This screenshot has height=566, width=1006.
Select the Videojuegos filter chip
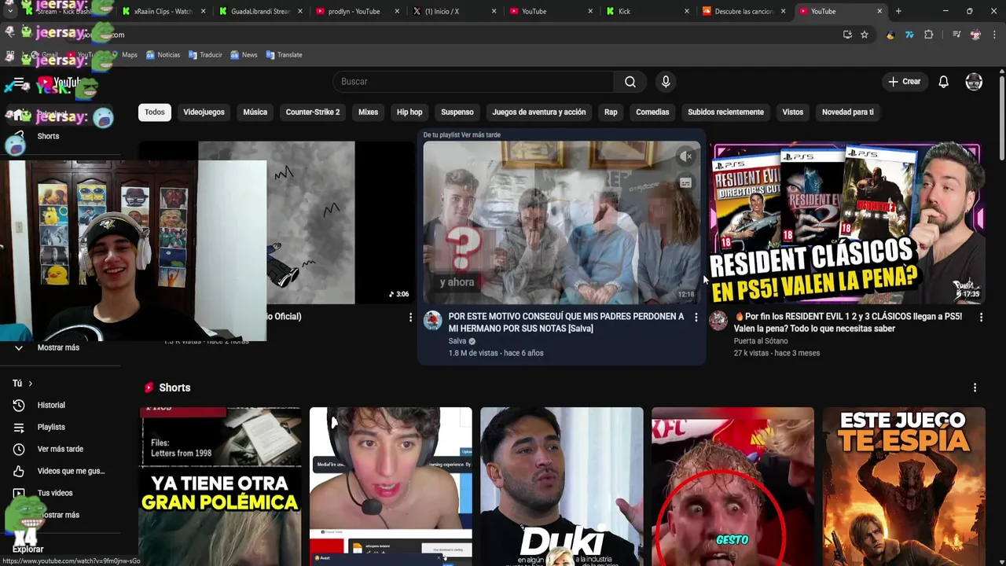point(204,112)
